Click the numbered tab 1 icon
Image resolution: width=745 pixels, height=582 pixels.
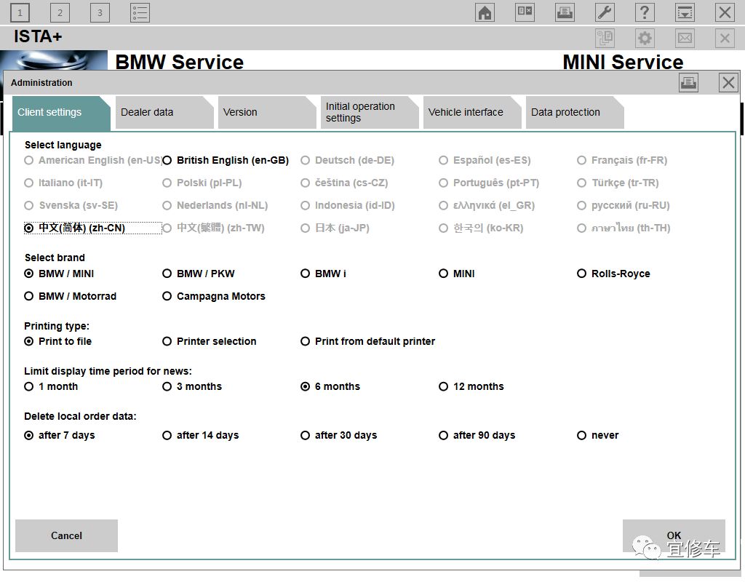tap(20, 13)
